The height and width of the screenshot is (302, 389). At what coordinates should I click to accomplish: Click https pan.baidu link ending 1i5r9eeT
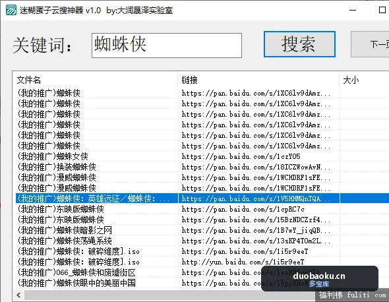coord(245,251)
